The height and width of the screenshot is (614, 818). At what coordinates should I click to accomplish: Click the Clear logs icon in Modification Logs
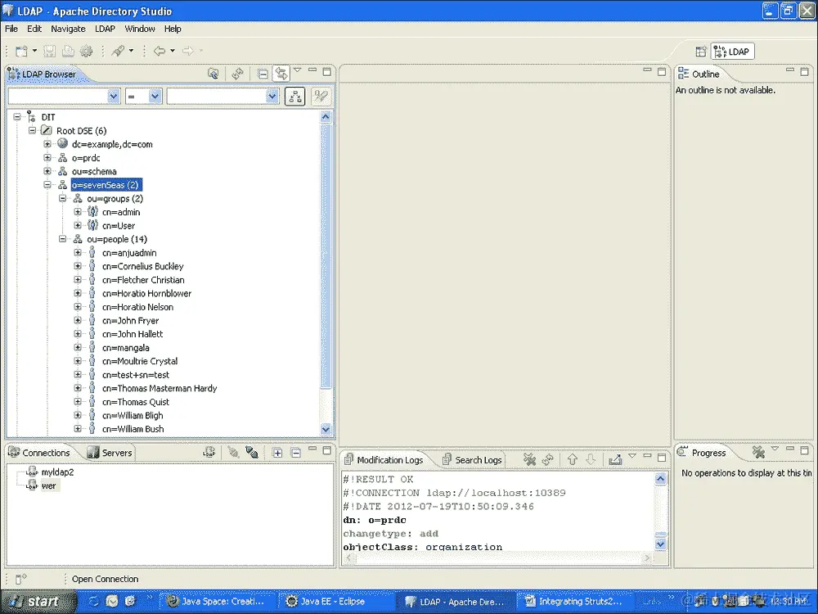(x=529, y=459)
